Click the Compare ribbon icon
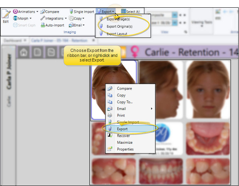This screenshot has height=186, width=239. tap(43, 12)
